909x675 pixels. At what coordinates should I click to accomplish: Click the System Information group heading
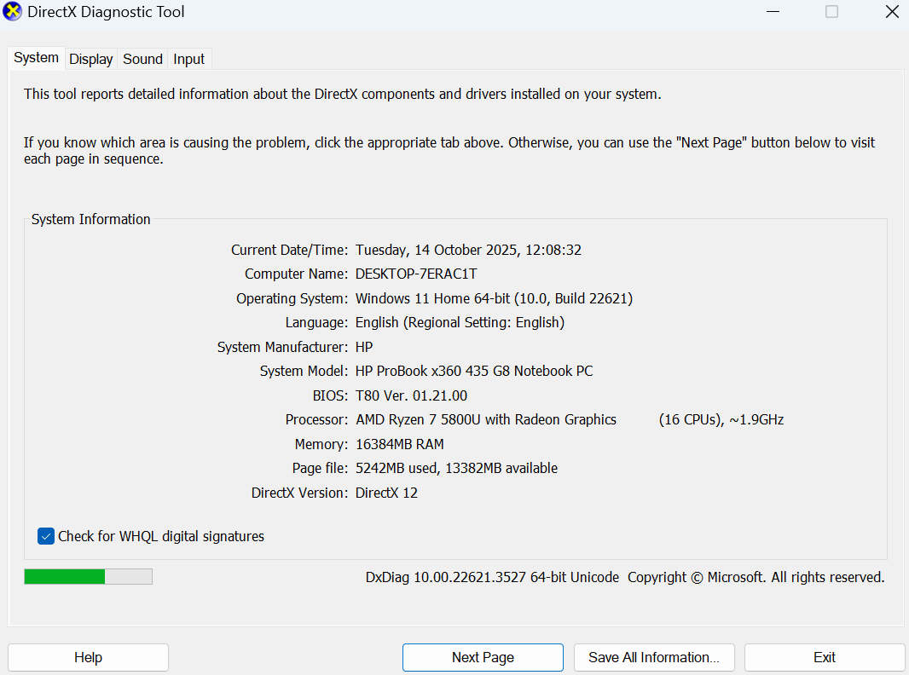tap(90, 219)
